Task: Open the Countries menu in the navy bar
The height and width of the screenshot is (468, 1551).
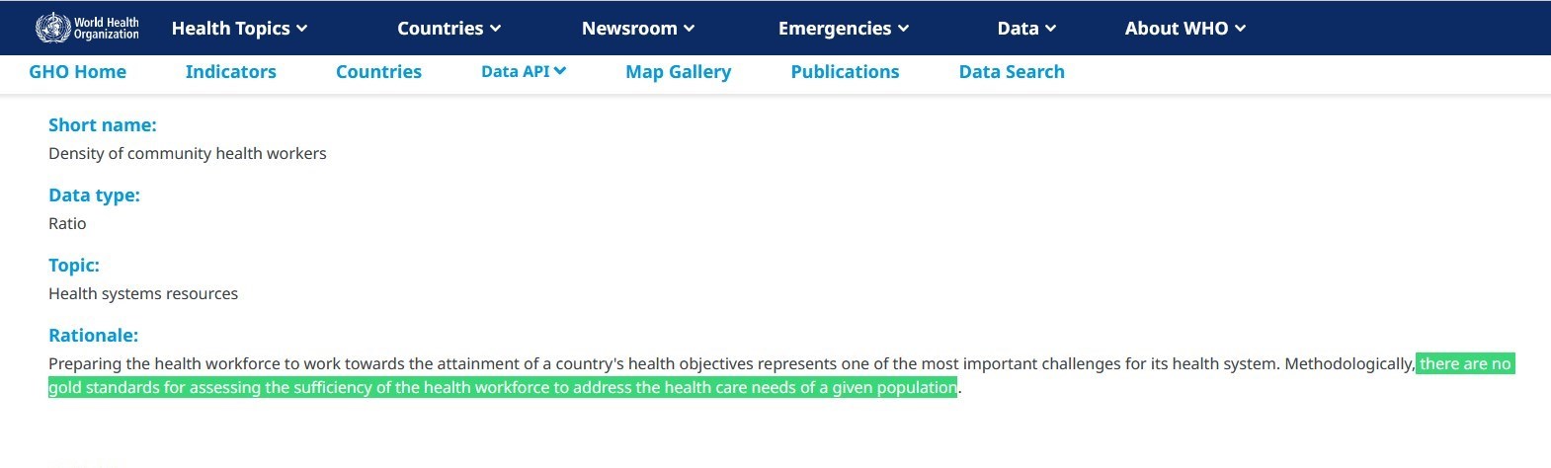Action: 449,29
